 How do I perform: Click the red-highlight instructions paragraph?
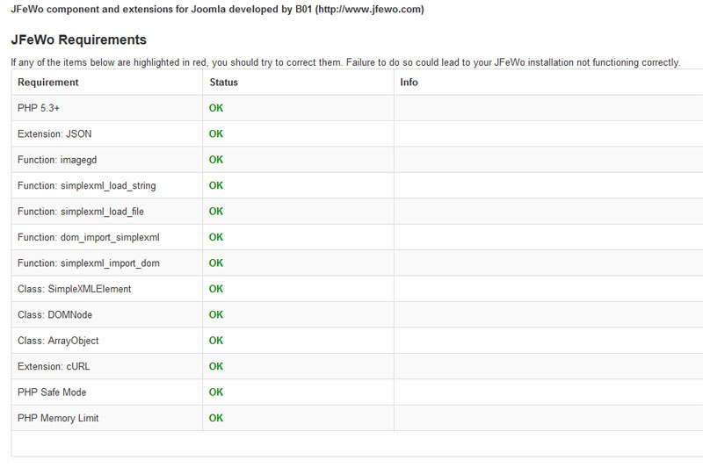click(345, 62)
